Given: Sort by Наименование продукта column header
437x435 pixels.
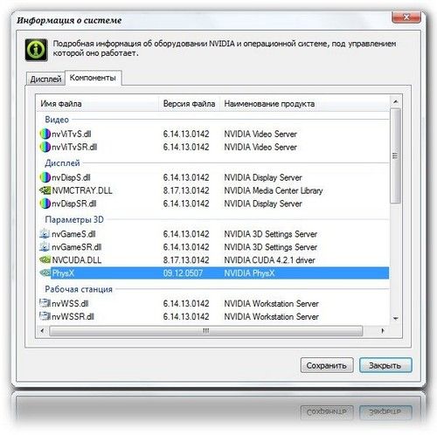Looking at the screenshot, I should 304,104.
